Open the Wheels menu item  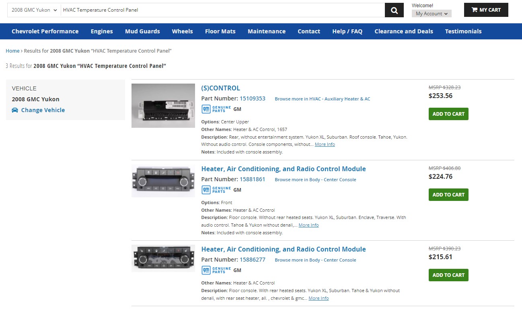[x=183, y=31]
